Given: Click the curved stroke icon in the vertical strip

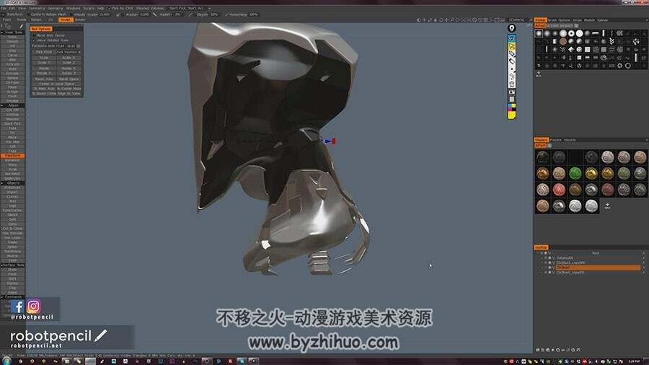Looking at the screenshot, I should pyautogui.click(x=511, y=76).
